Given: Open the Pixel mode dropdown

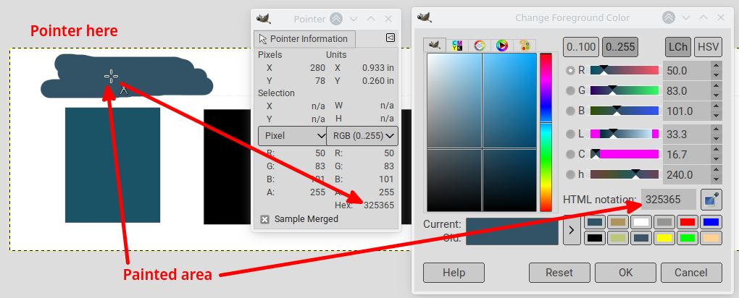Looking at the screenshot, I should click(292, 135).
